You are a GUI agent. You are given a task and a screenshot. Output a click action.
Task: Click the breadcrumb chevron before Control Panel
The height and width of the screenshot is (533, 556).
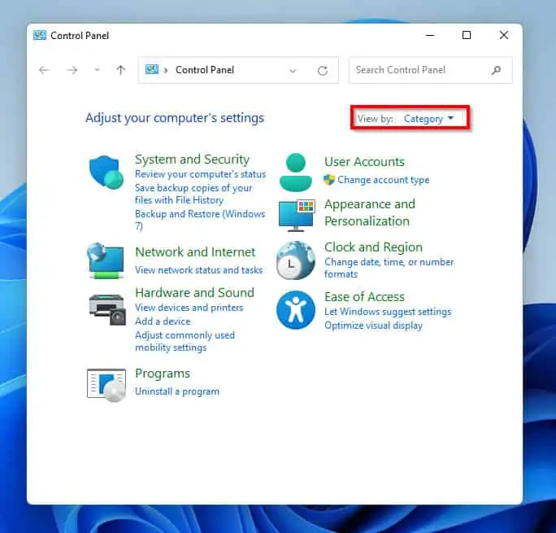click(166, 70)
